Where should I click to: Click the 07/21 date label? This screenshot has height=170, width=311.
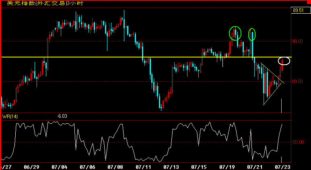click(x=255, y=167)
